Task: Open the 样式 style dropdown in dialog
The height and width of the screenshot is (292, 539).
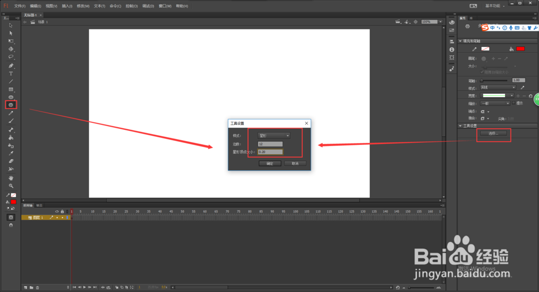Action: (274, 136)
